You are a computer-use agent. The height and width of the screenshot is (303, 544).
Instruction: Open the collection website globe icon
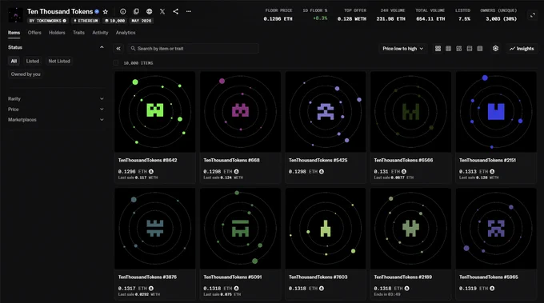pyautogui.click(x=149, y=11)
